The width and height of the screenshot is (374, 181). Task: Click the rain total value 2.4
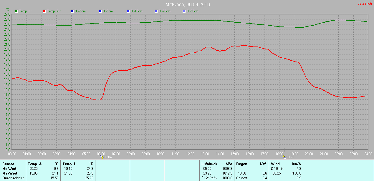pos(264,178)
